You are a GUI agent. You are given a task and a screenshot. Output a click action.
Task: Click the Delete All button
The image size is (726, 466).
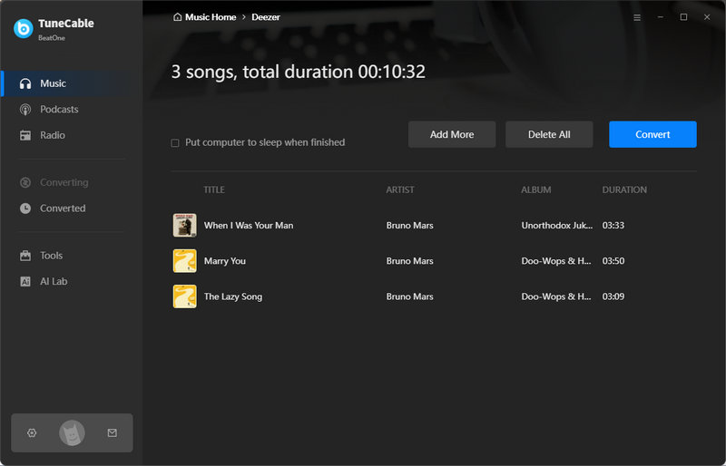click(x=549, y=134)
